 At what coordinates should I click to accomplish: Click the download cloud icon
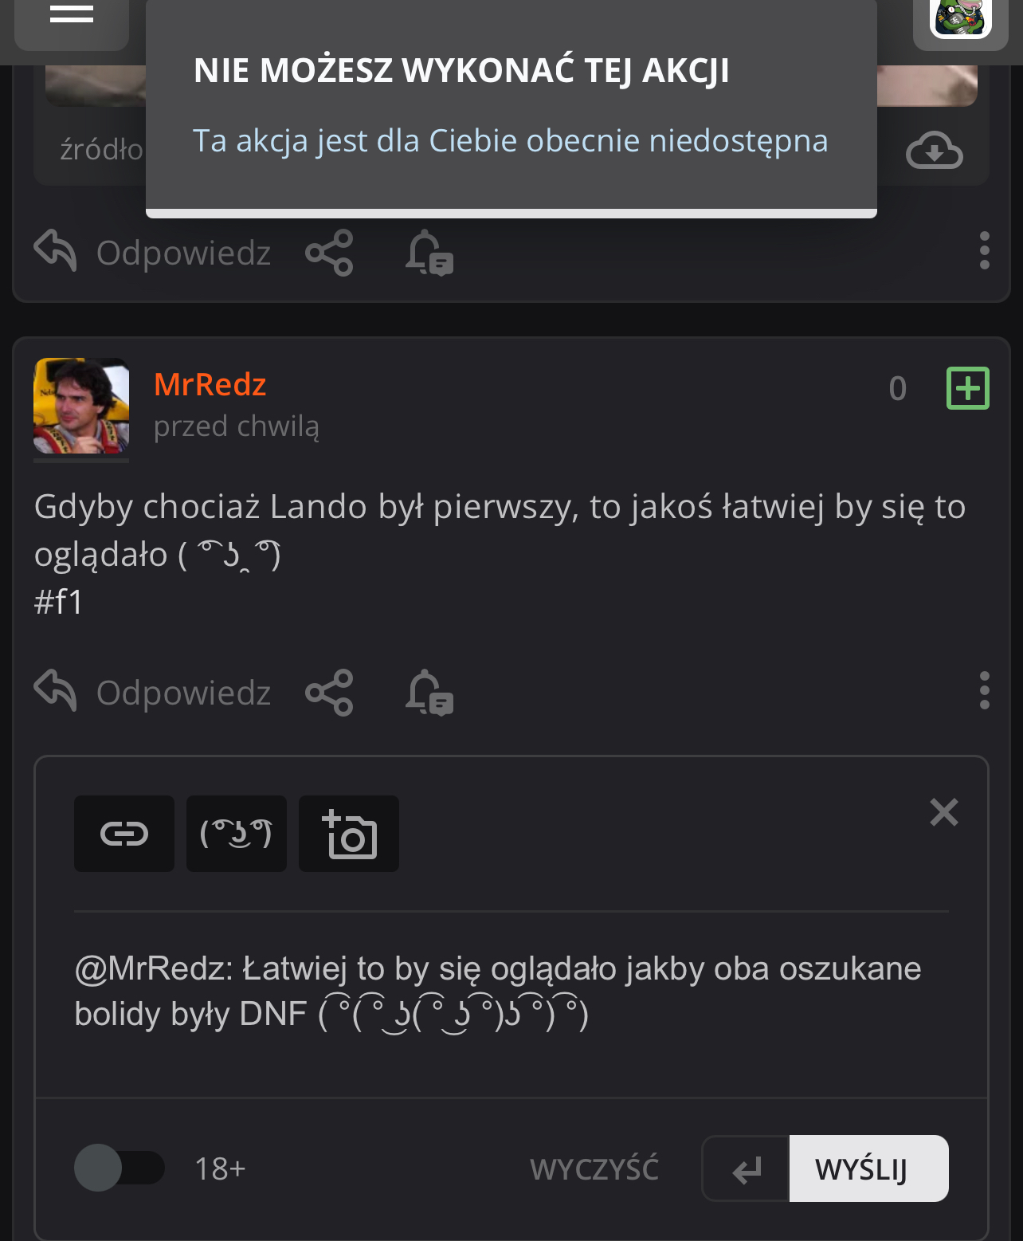(934, 151)
